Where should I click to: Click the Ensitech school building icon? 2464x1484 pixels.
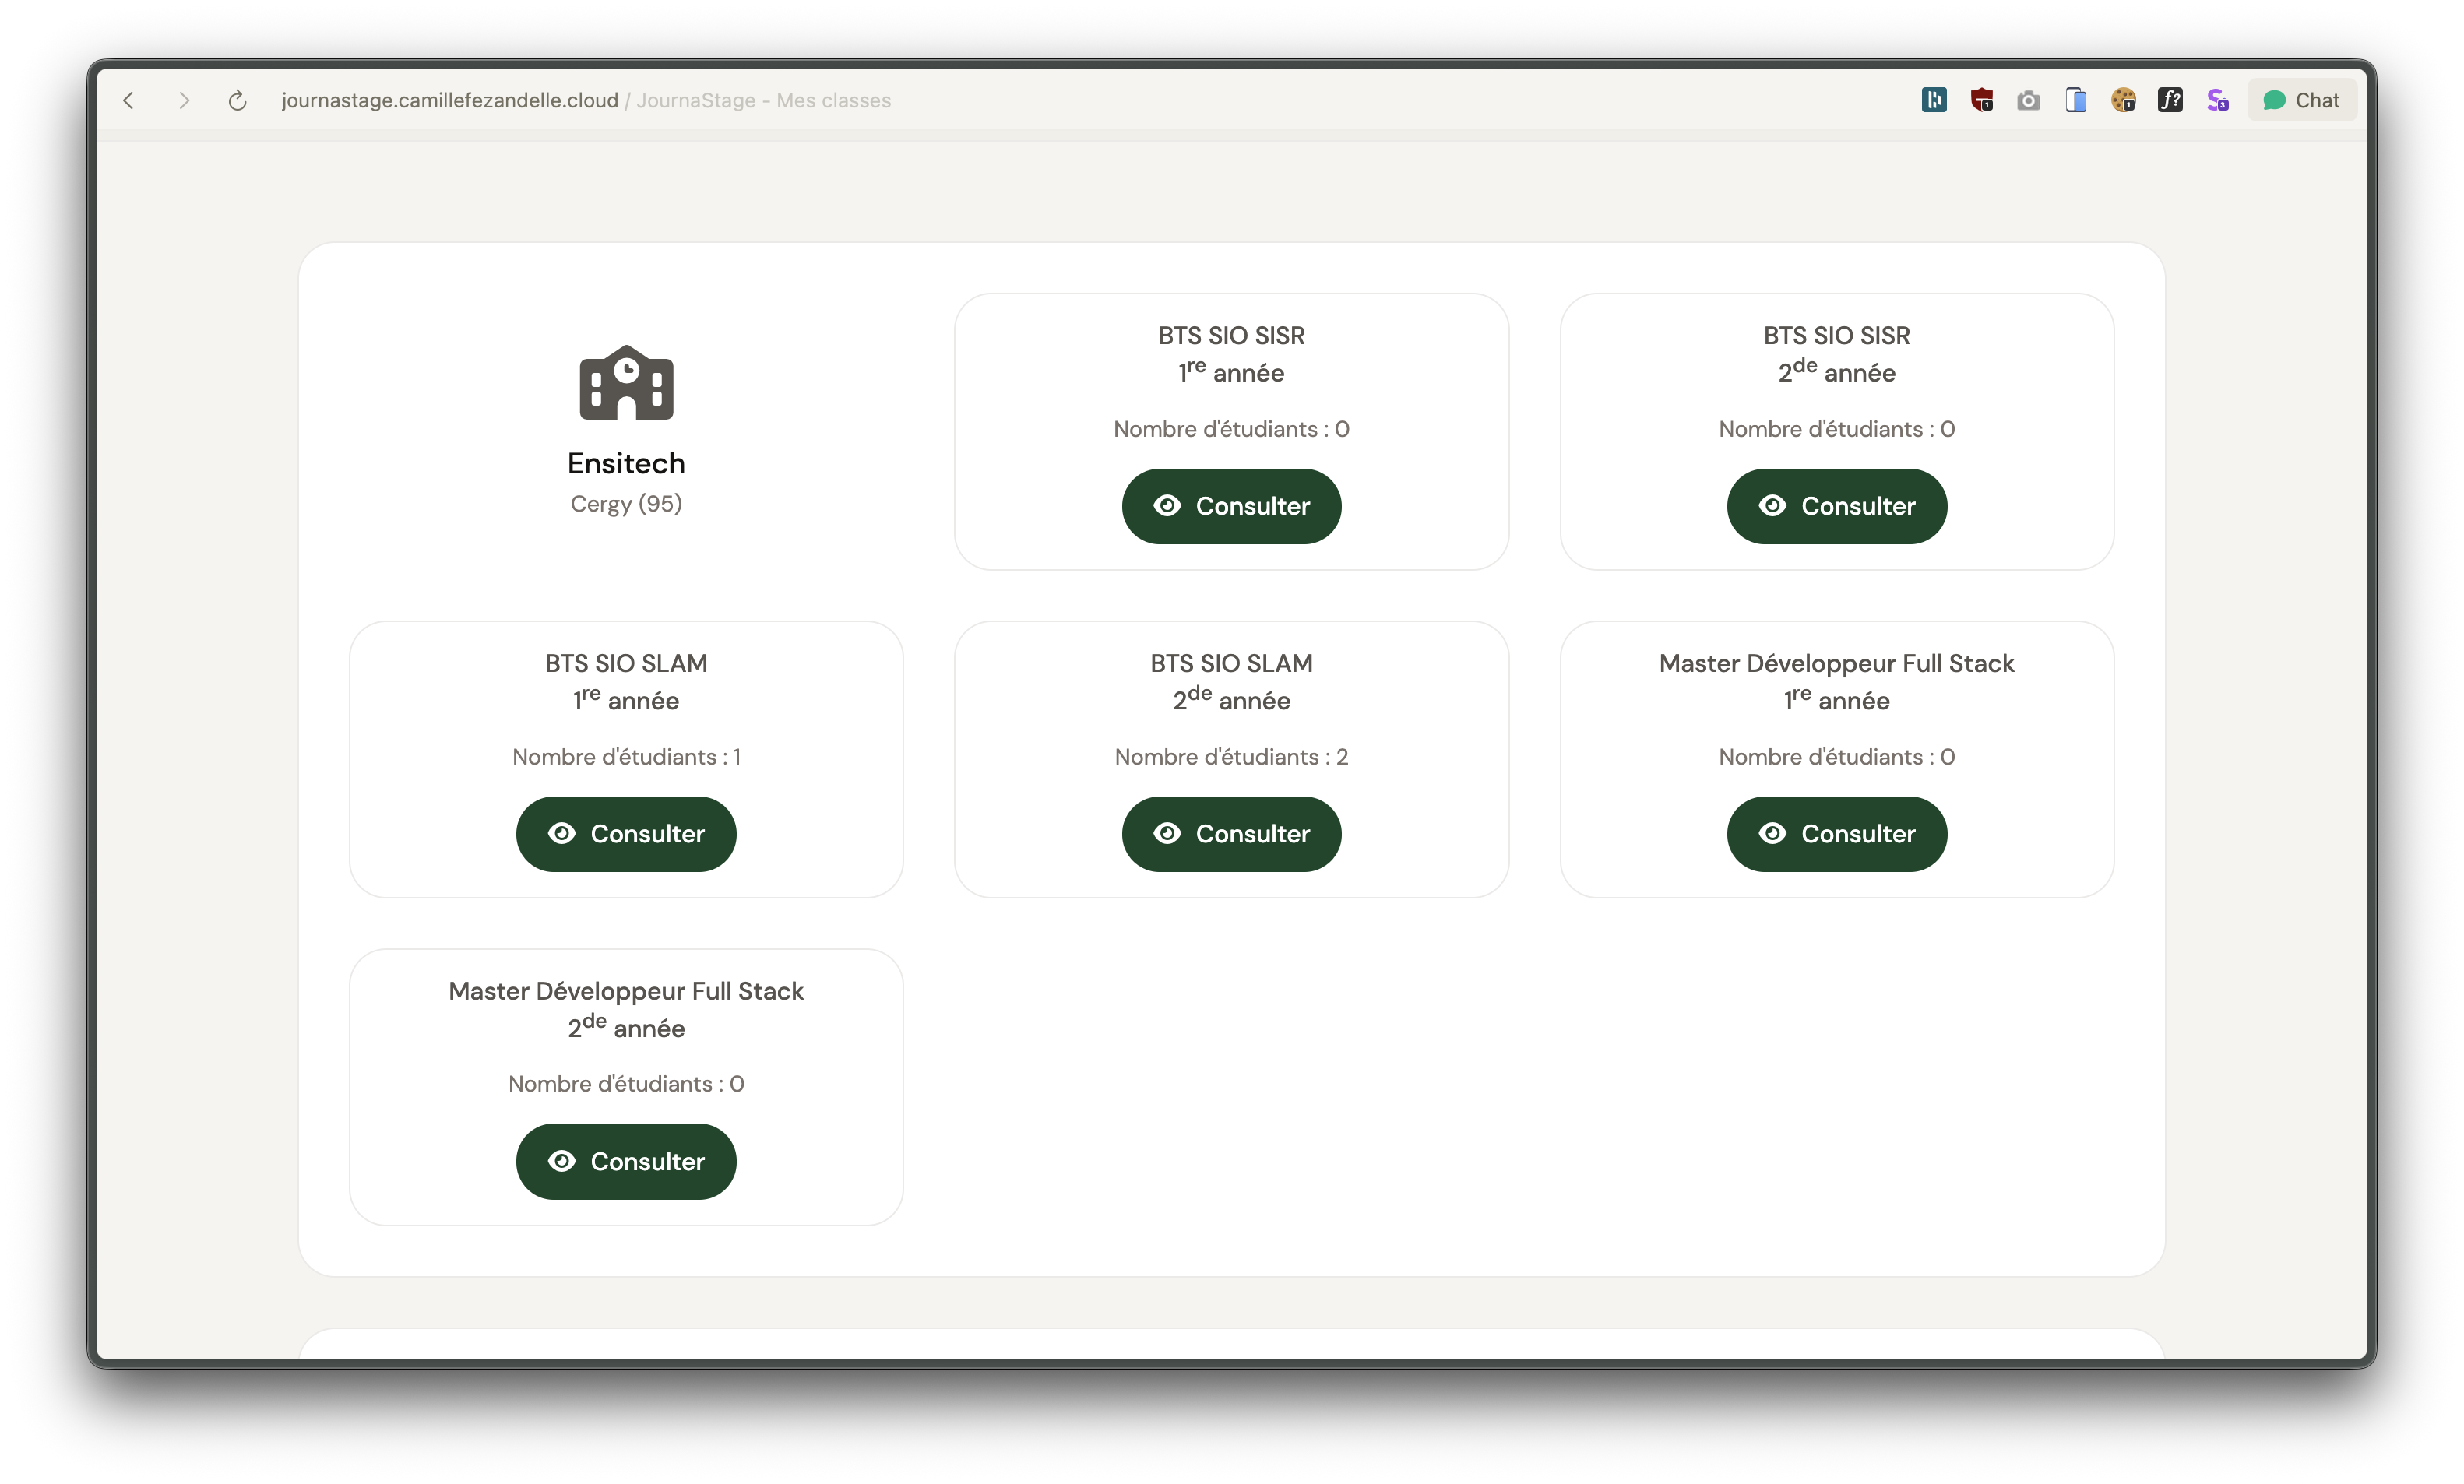click(626, 383)
